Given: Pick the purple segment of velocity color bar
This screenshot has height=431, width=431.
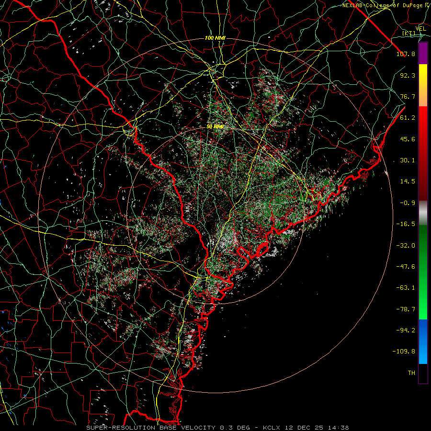Looking at the screenshot, I should [423, 53].
